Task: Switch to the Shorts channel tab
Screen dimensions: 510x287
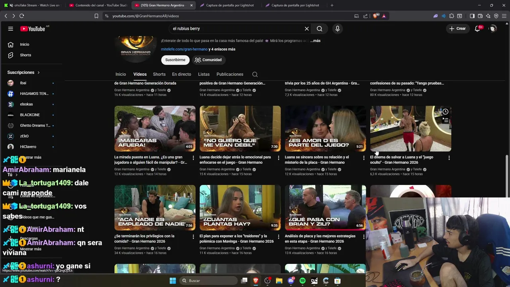Action: [159, 74]
